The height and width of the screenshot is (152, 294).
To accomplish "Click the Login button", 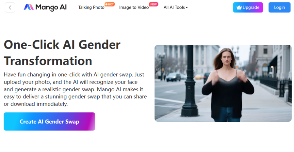I will tap(279, 8).
